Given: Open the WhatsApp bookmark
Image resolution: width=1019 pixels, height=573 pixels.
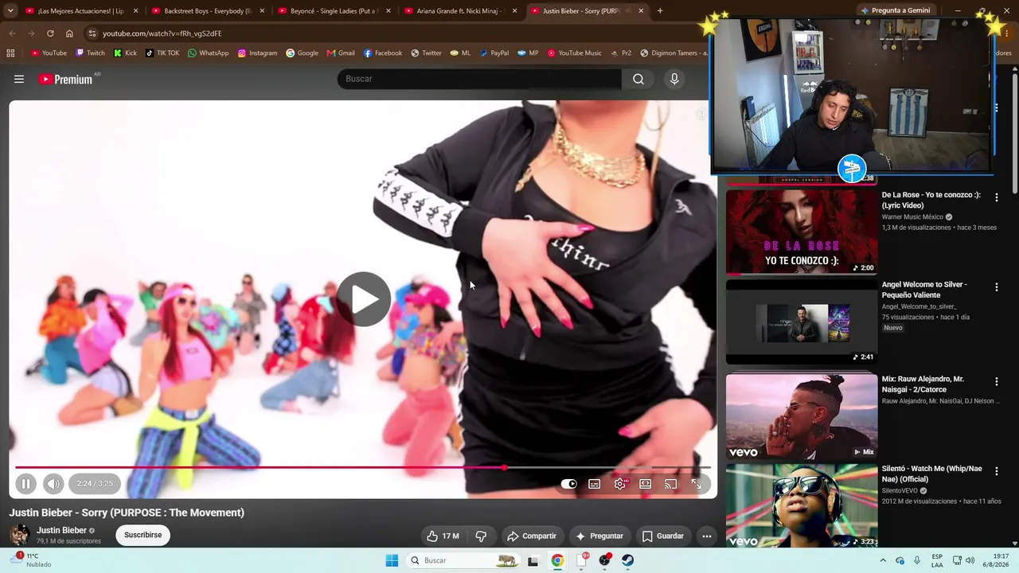Looking at the screenshot, I should 209,53.
